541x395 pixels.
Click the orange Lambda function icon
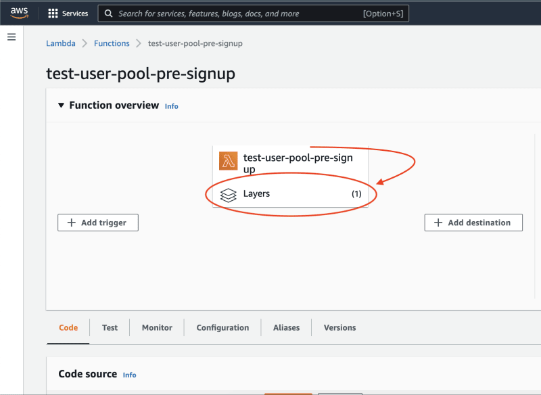228,161
